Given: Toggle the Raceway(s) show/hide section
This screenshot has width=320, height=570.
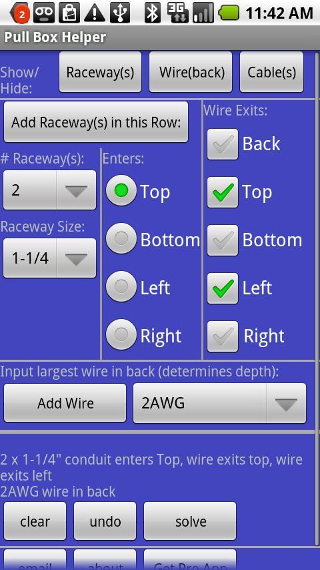Looking at the screenshot, I should (100, 72).
